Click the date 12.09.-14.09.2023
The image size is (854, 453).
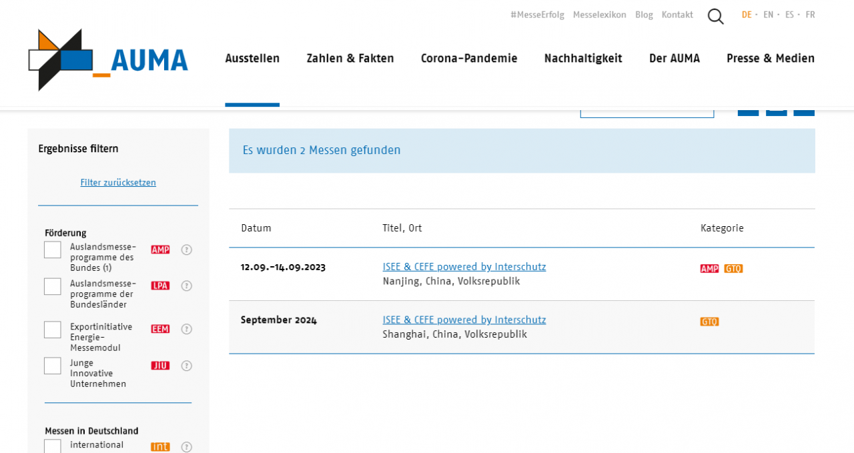click(x=284, y=267)
